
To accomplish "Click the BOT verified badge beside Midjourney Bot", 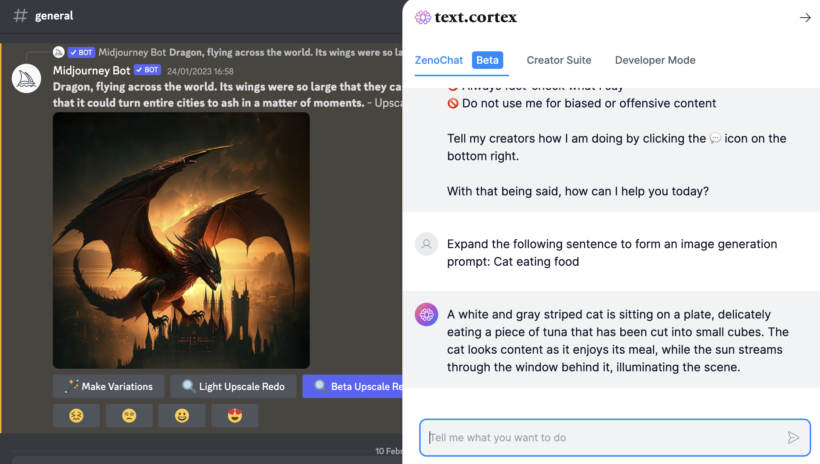I will tap(147, 70).
